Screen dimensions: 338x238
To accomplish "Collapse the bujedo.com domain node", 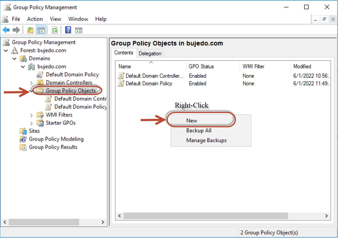I will pyautogui.click(x=23, y=67).
